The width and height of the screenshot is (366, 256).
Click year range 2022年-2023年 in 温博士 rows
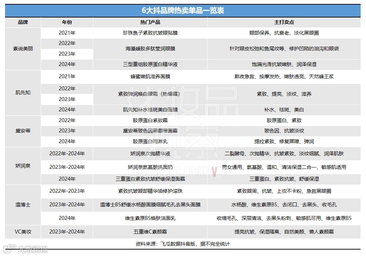point(67,191)
